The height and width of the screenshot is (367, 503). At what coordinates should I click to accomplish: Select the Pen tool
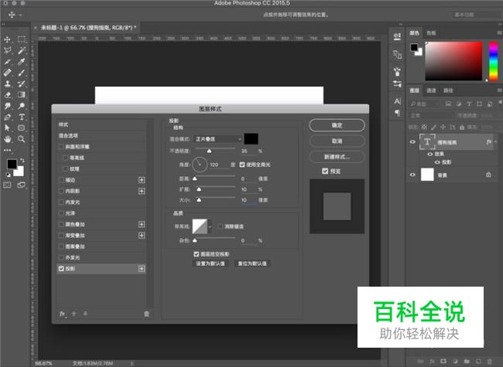click(x=7, y=117)
